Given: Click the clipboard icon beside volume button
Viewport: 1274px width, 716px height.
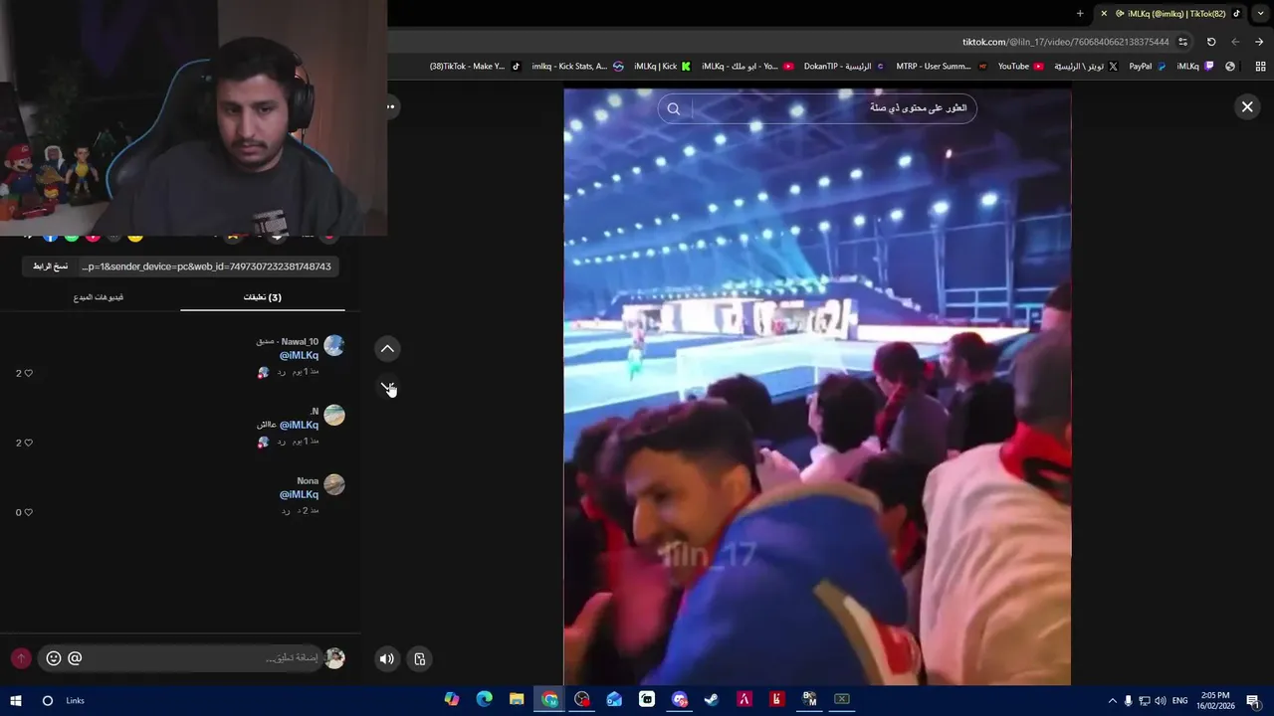Looking at the screenshot, I should [420, 658].
